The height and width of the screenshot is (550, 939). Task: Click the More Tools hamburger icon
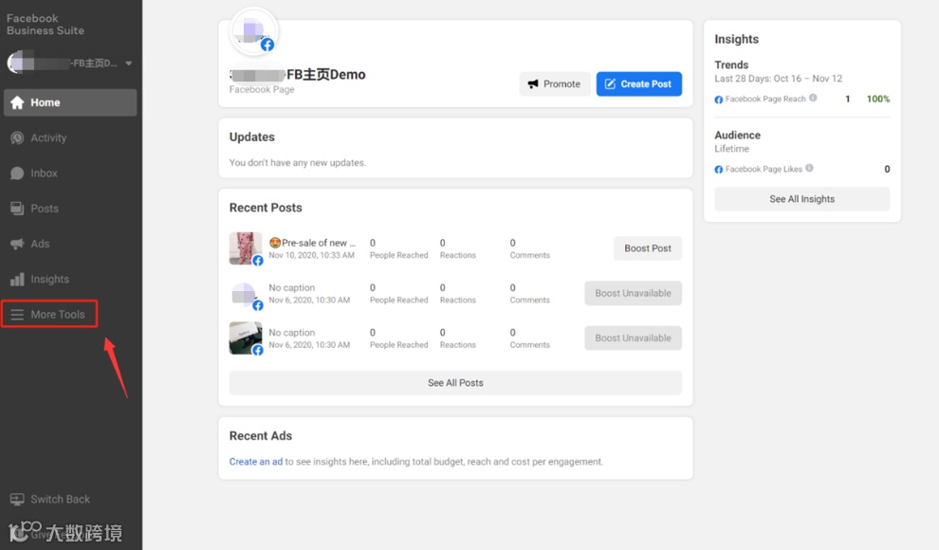tap(17, 314)
